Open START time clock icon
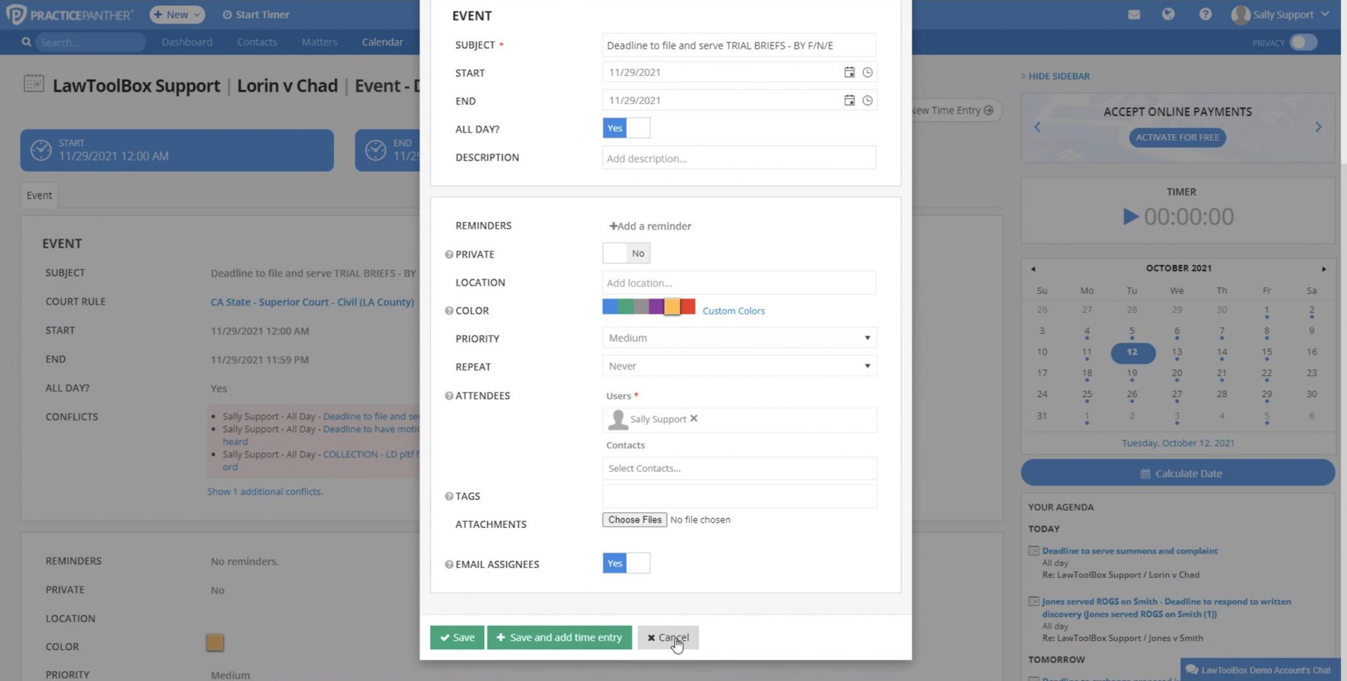This screenshot has width=1347, height=681. 868,72
